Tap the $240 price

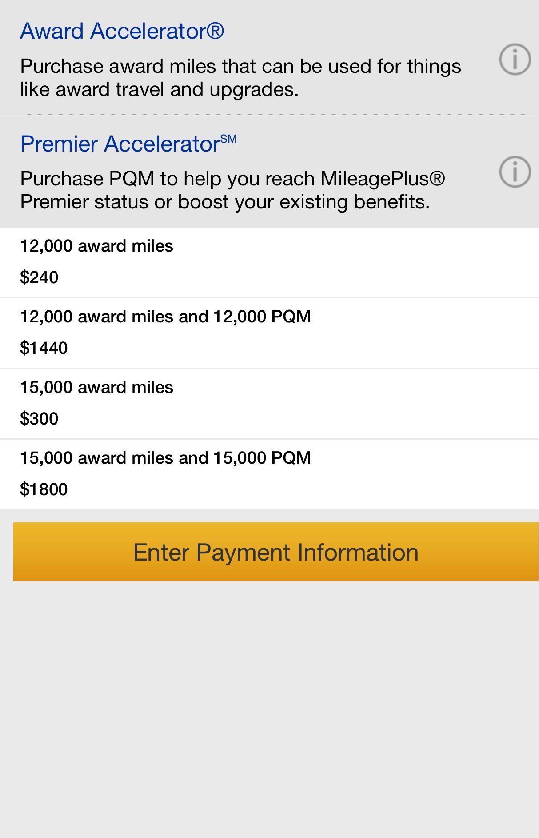point(39,277)
